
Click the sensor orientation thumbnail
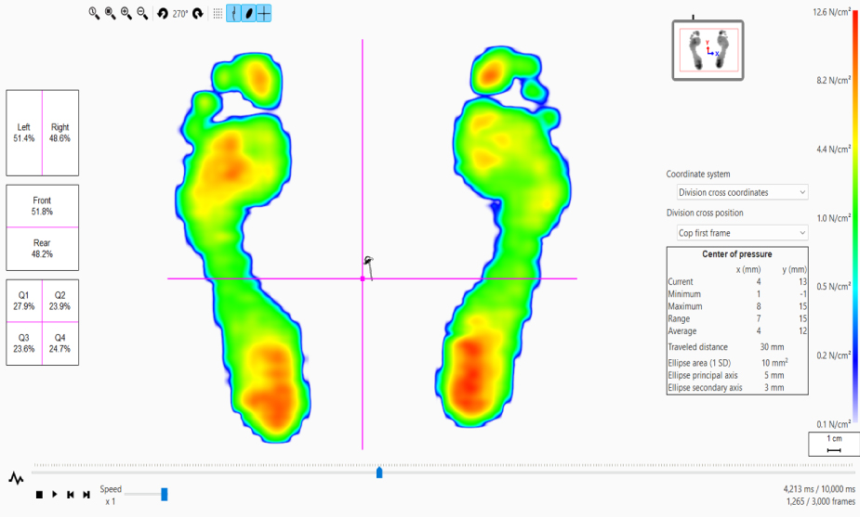(x=708, y=50)
